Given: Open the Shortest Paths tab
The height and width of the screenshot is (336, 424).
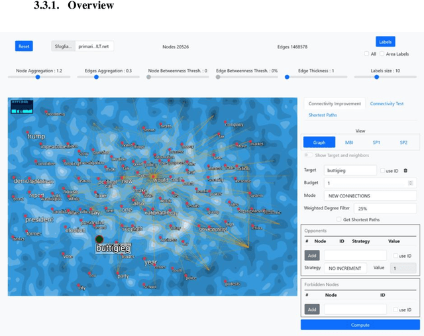Looking at the screenshot, I should pyautogui.click(x=323, y=115).
